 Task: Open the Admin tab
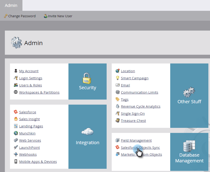[11, 6]
